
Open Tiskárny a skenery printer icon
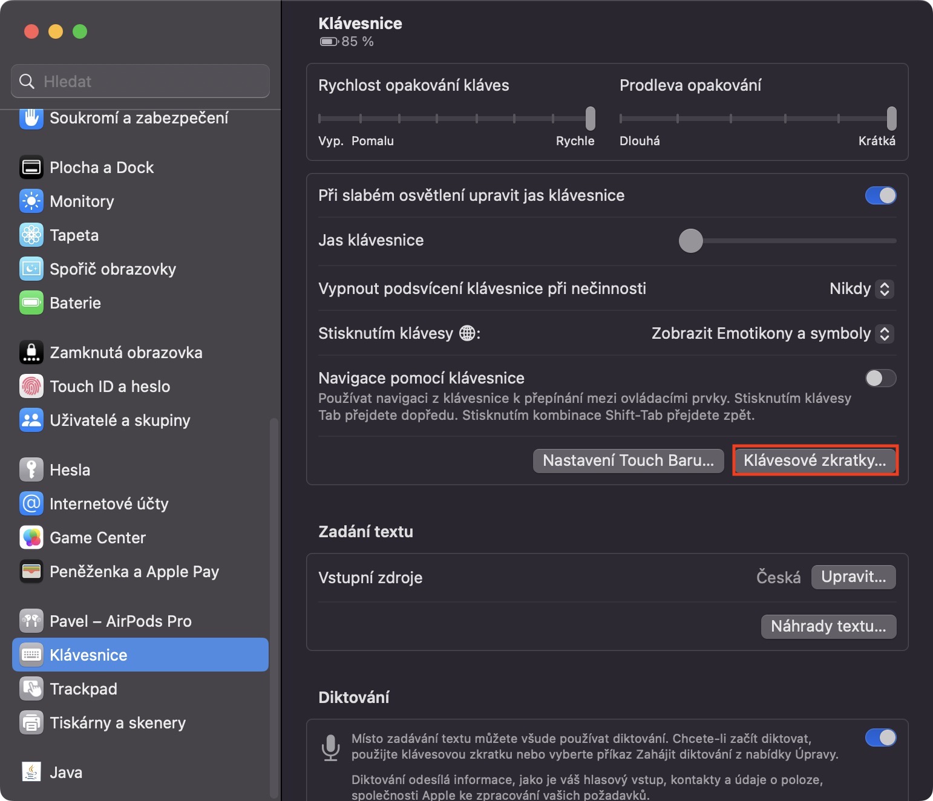[x=31, y=723]
